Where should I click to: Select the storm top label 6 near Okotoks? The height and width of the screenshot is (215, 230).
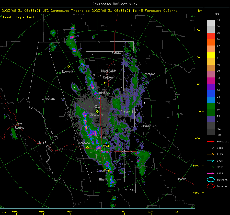(109, 171)
